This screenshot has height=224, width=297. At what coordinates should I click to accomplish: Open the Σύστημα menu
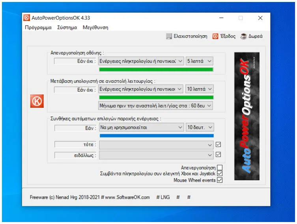(x=67, y=28)
